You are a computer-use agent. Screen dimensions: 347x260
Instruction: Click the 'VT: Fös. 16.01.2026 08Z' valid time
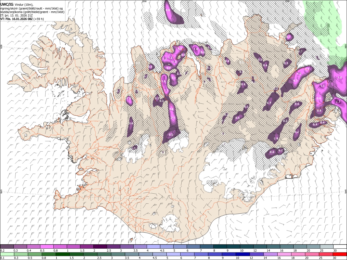(17, 19)
